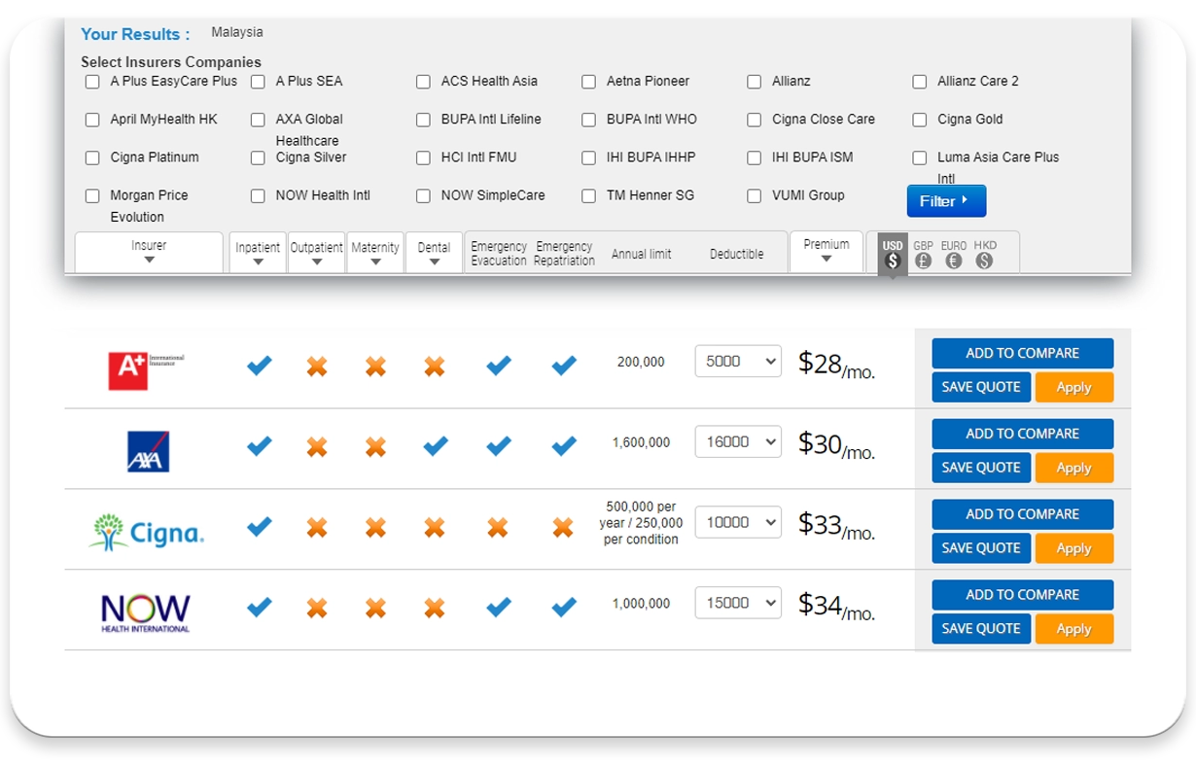Tick the ACS Health Asia checkbox
The width and height of the screenshot is (1196, 769).
point(423,82)
